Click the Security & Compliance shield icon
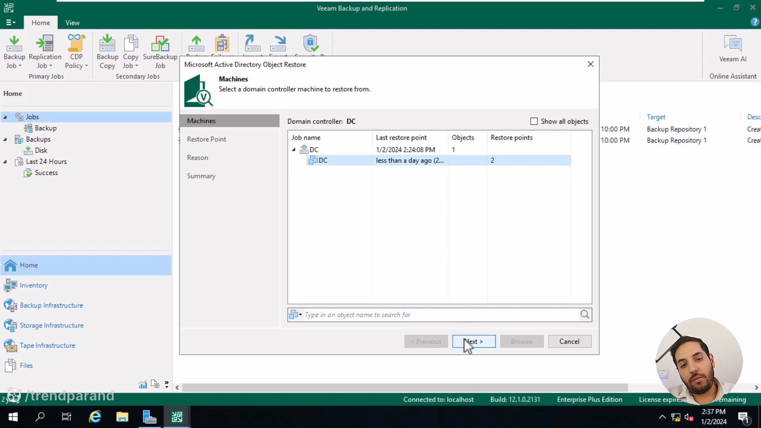The height and width of the screenshot is (428, 761). [311, 44]
